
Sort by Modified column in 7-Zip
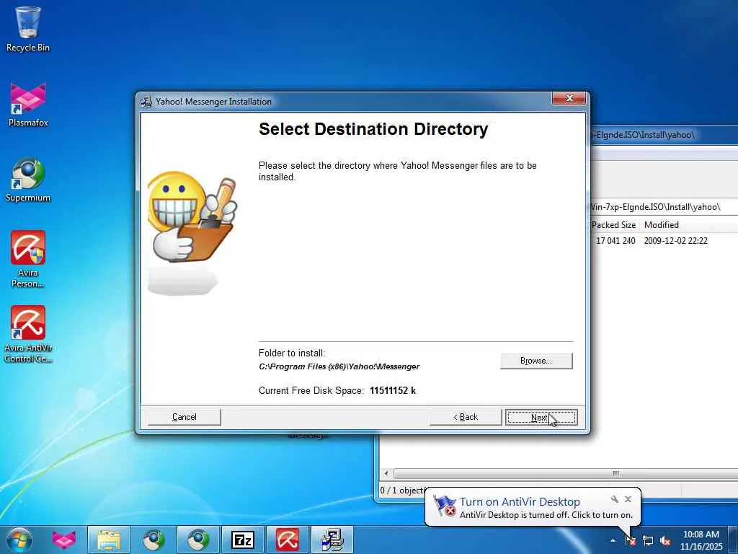(662, 225)
